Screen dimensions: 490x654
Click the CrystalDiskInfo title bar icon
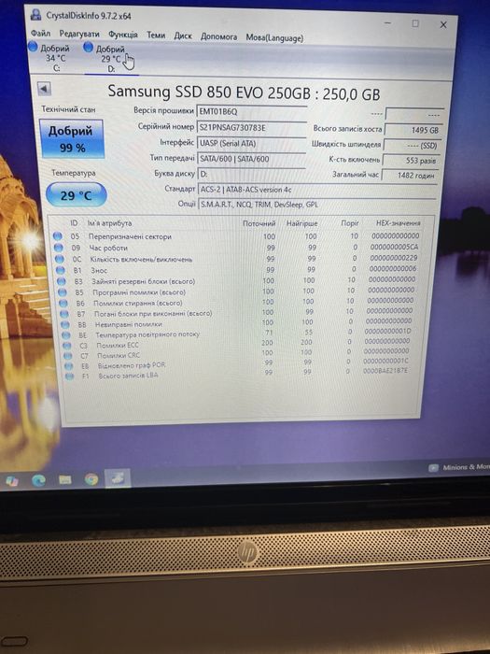coord(36,16)
